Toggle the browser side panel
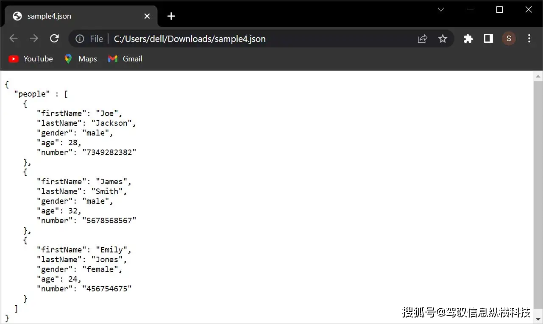The height and width of the screenshot is (324, 543). [x=488, y=39]
